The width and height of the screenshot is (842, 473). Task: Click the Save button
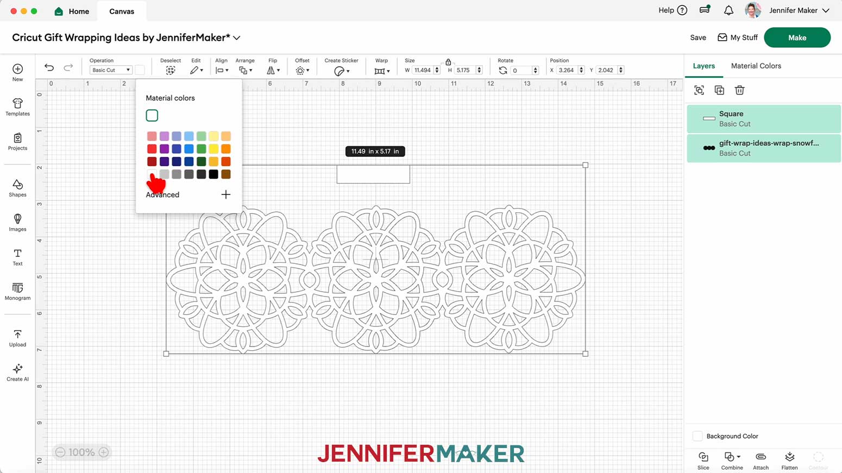tap(698, 37)
